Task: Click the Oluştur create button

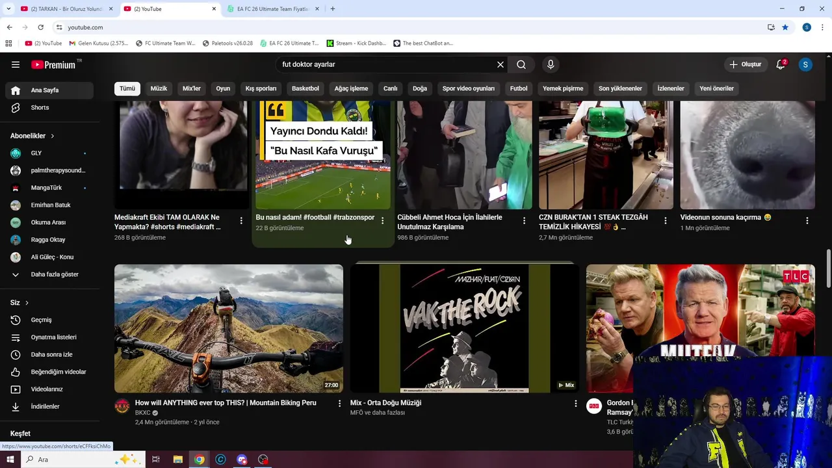Action: (x=745, y=64)
